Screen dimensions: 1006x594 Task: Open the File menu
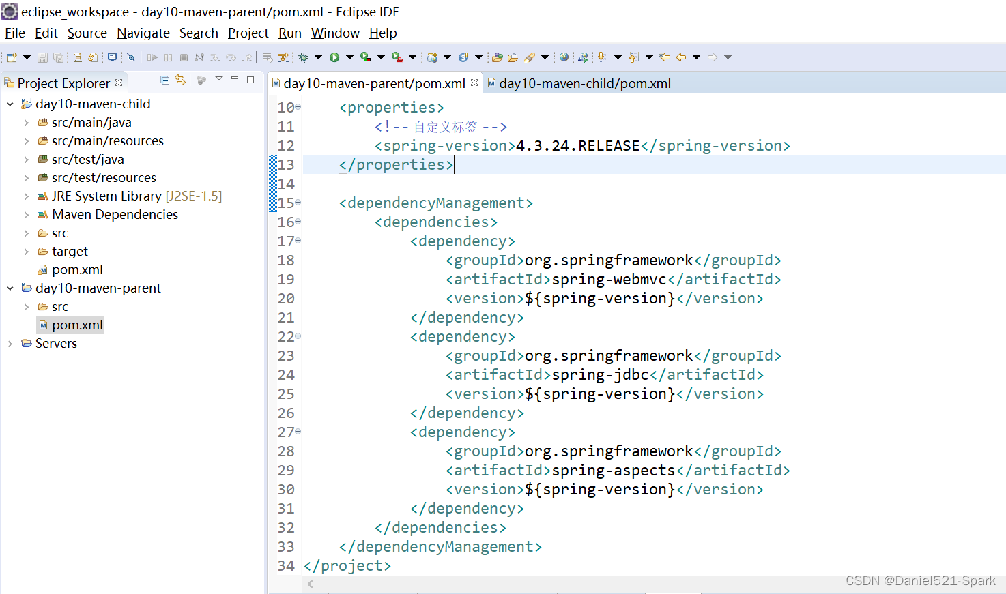point(15,33)
